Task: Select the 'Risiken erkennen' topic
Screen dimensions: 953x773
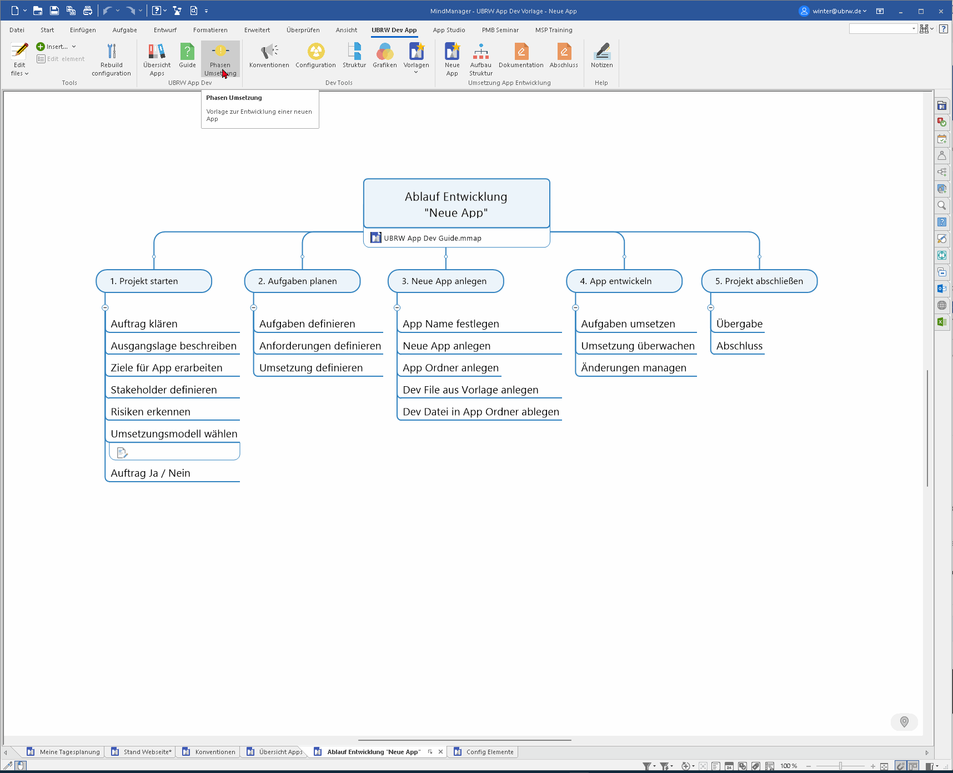Action: coord(151,412)
